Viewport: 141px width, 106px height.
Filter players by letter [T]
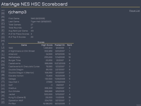(3, 82)
